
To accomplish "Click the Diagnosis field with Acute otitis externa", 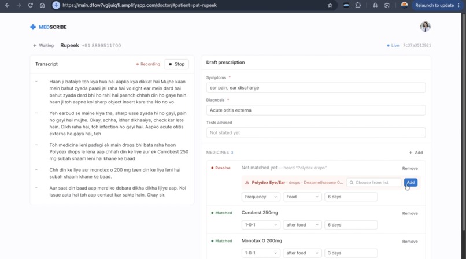I will click(316, 110).
